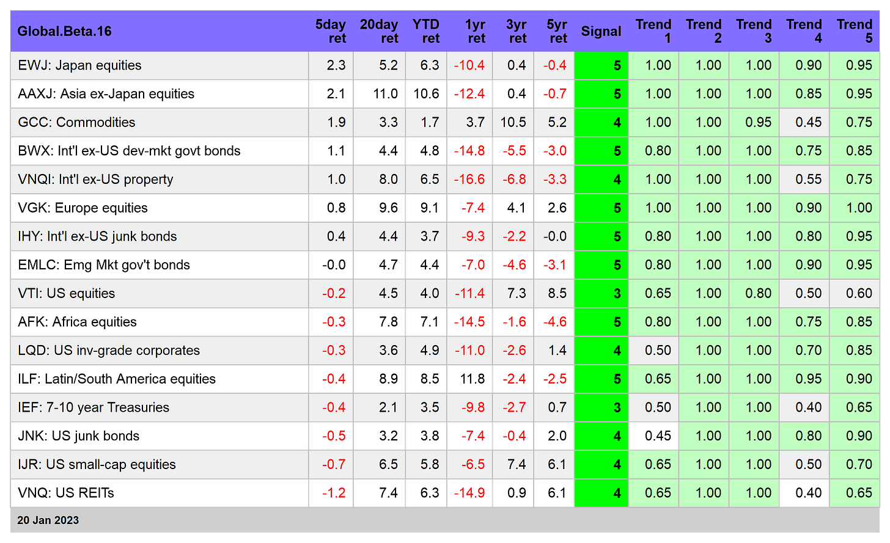This screenshot has width=890, height=543.
Task: Click IJR's 3yr return of 7.4
Action: 517,464
